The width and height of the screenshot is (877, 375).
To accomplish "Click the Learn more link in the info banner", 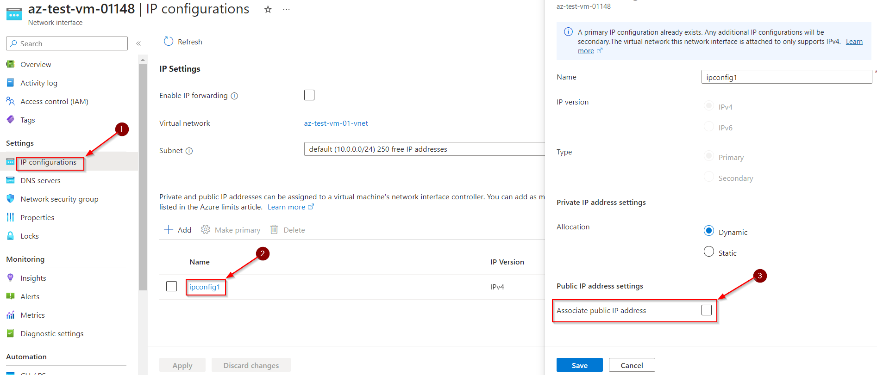I will 854,42.
